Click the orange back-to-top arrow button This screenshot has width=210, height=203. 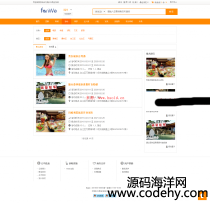pyautogui.click(x=202, y=196)
